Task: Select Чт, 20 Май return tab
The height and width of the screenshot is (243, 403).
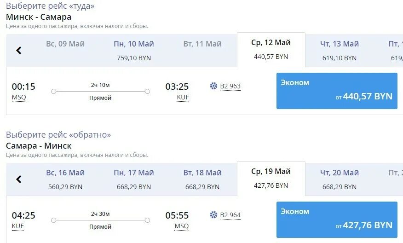Action: point(340,179)
